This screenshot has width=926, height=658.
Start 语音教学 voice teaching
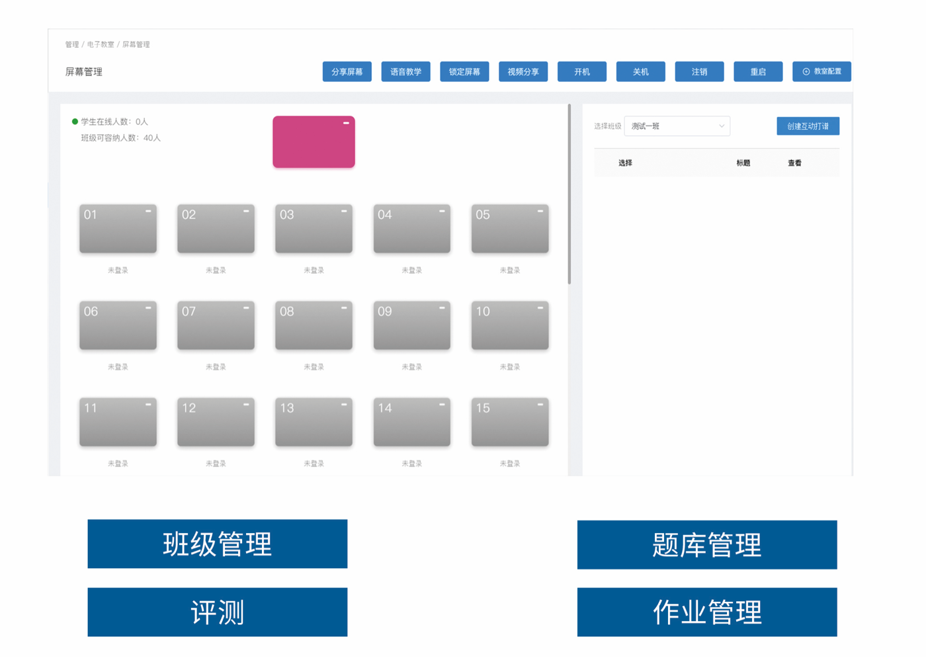[405, 71]
